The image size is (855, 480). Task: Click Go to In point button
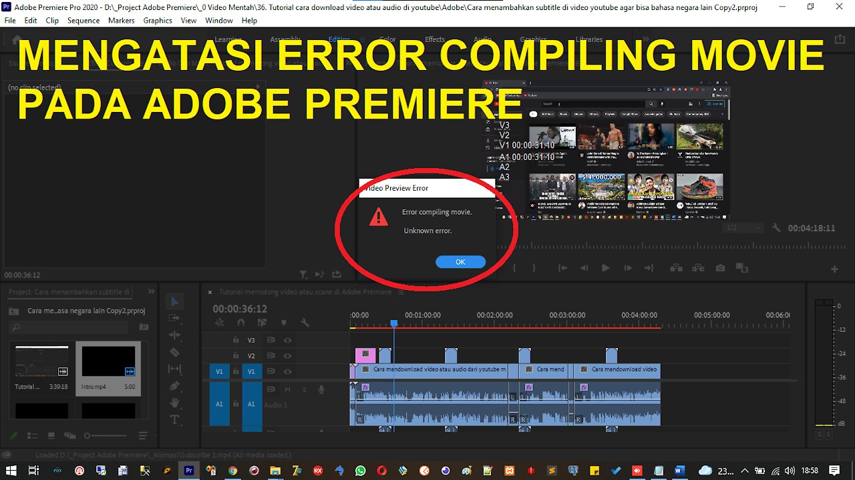[x=562, y=268]
